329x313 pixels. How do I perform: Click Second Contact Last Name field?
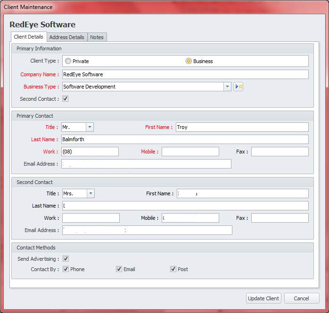click(185, 206)
